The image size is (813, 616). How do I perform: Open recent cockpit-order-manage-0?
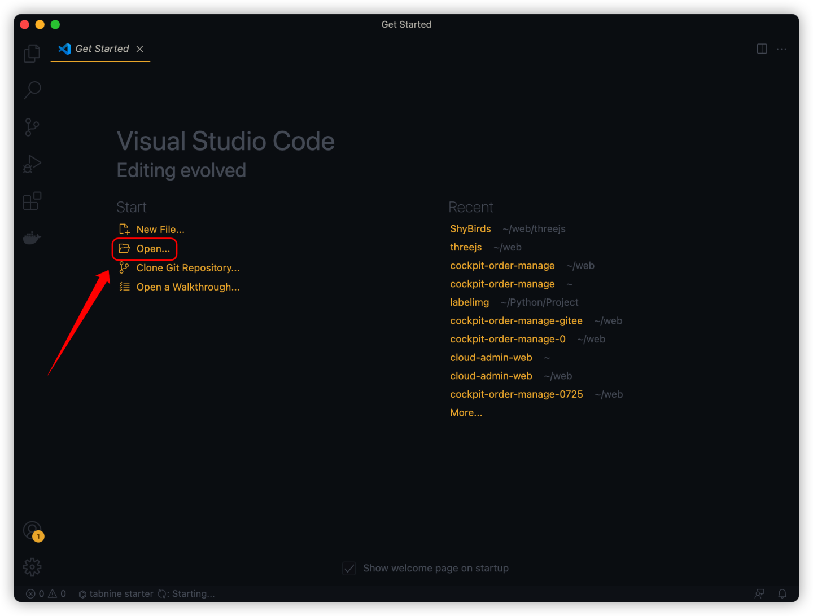point(508,339)
